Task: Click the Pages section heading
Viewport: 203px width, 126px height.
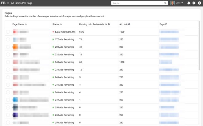Action: (8, 13)
